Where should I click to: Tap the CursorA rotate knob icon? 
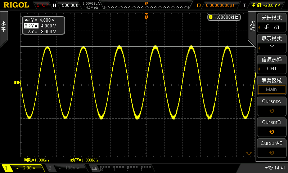[271, 111]
